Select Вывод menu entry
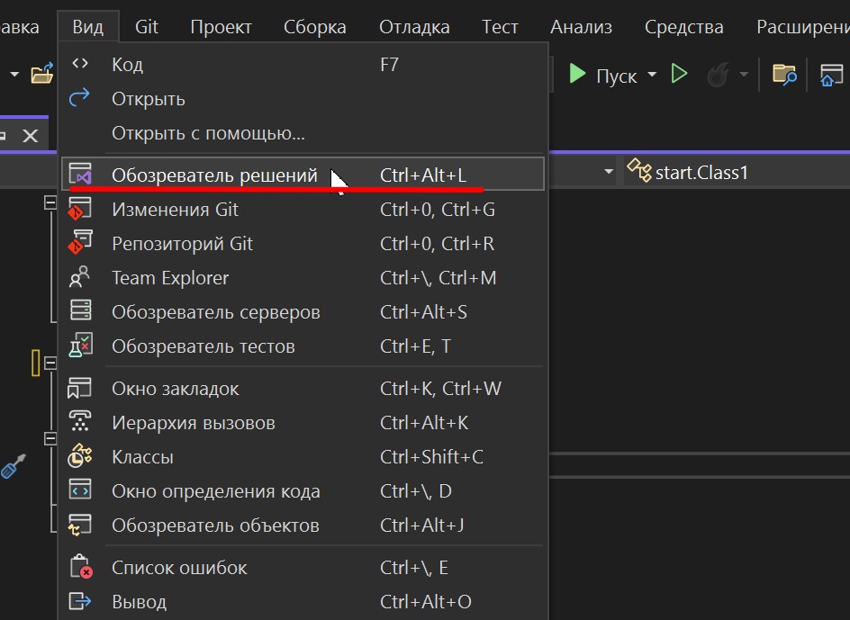The image size is (850, 620). pos(303,601)
